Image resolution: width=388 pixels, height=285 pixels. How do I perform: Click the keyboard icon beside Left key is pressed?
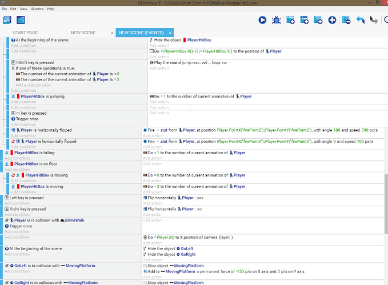click(x=7, y=198)
